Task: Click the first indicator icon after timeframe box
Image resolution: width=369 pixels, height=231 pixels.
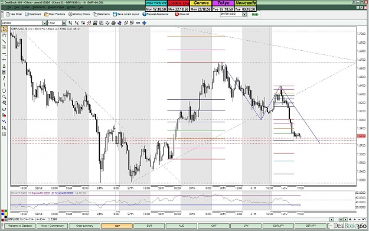Action: pos(70,23)
